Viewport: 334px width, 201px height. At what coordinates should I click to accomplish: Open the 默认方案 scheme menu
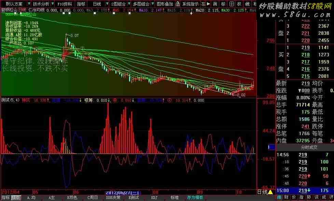coord(14,4)
